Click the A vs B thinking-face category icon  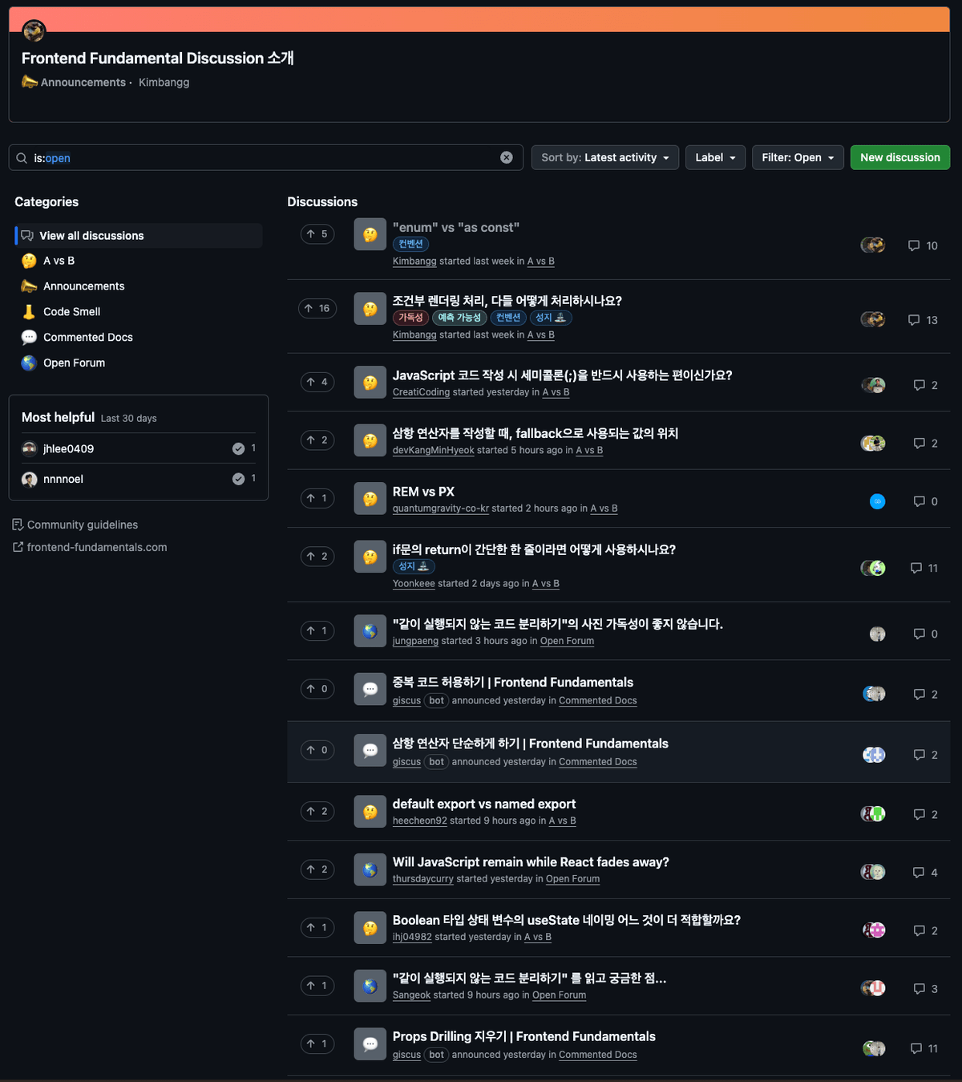28,261
